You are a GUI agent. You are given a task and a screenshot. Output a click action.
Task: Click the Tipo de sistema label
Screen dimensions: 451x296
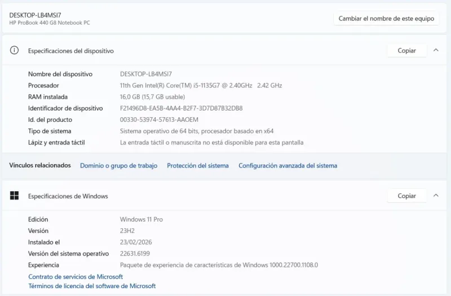pyautogui.click(x=50, y=131)
